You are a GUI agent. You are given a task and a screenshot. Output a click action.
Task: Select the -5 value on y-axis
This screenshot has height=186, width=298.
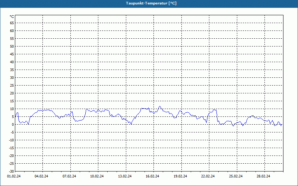point(12,132)
